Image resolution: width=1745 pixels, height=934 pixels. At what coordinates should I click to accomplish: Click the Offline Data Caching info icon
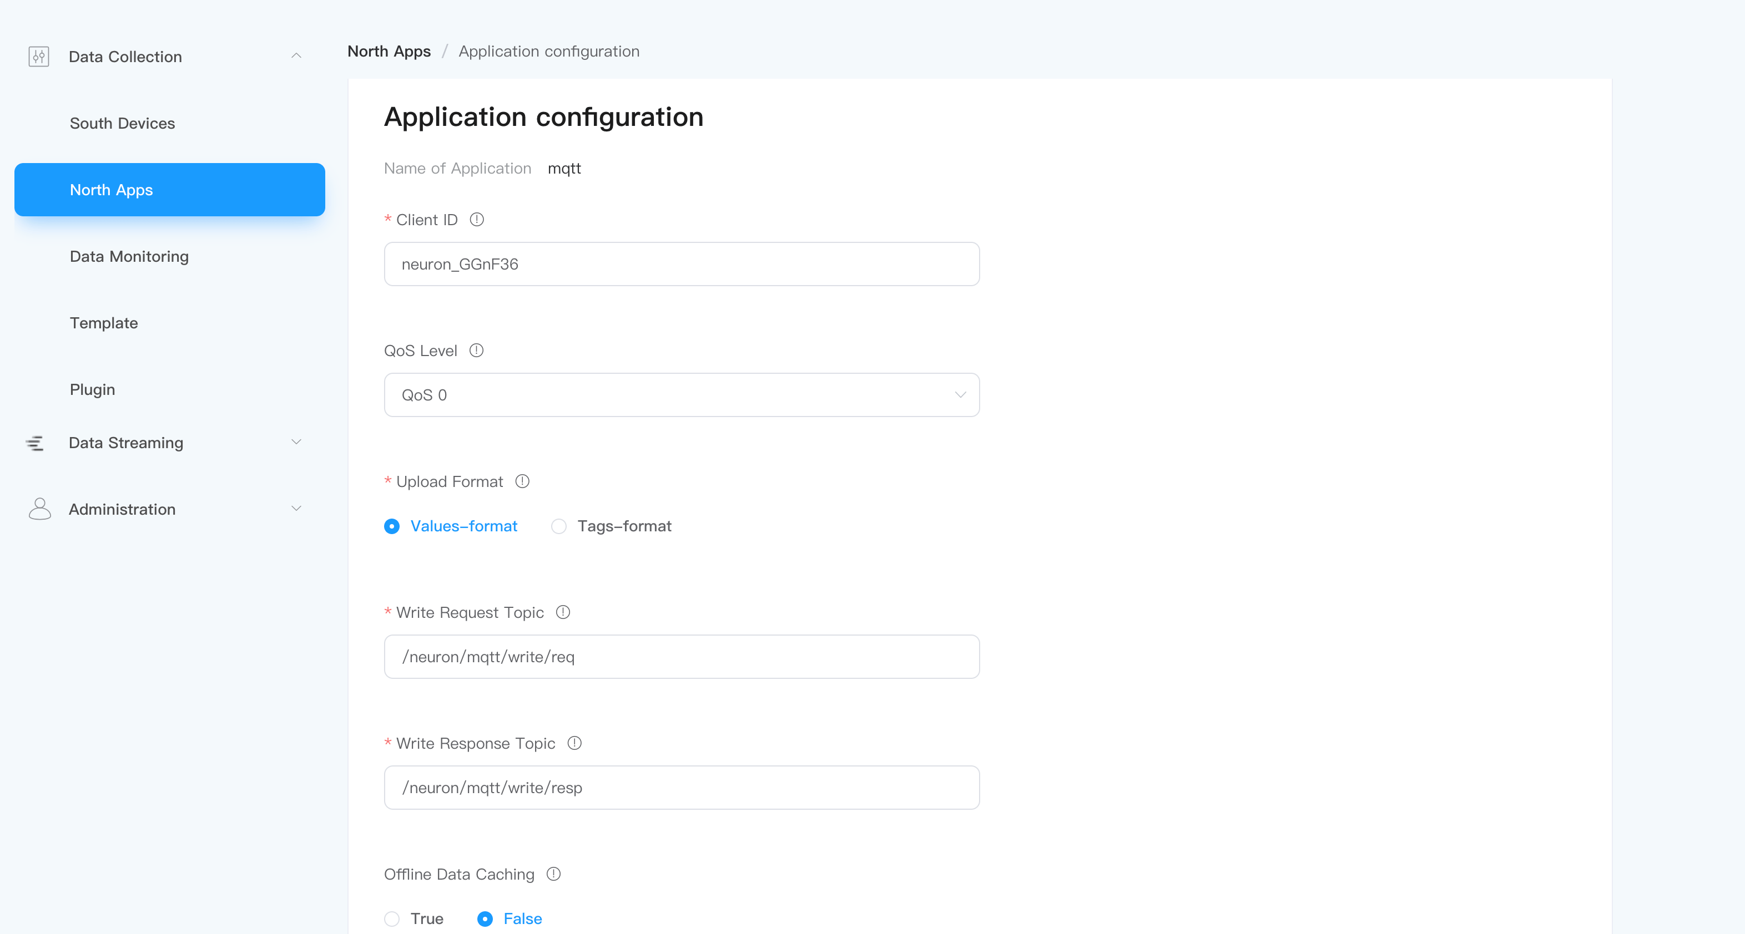point(553,874)
